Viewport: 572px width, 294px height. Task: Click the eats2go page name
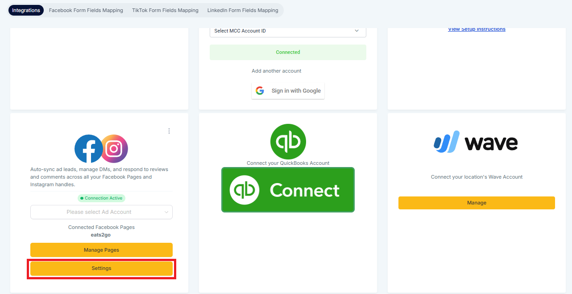pos(101,235)
